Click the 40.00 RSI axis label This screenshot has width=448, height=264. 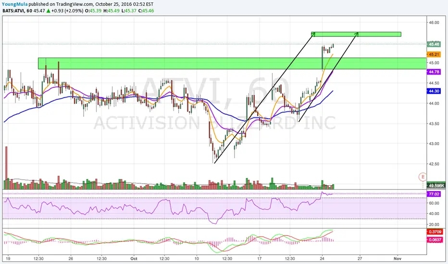[434, 214]
